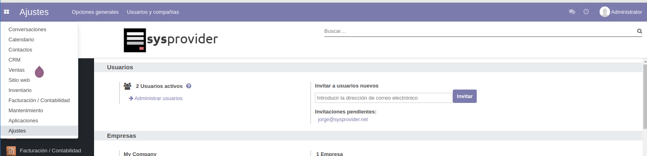The image size is (647, 156).
Task: Select Ajustes in the apps menu
Action: pos(39,130)
